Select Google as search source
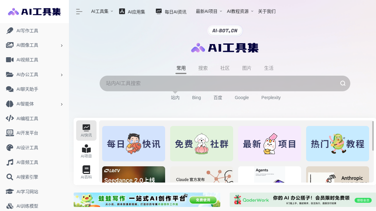 click(x=242, y=98)
